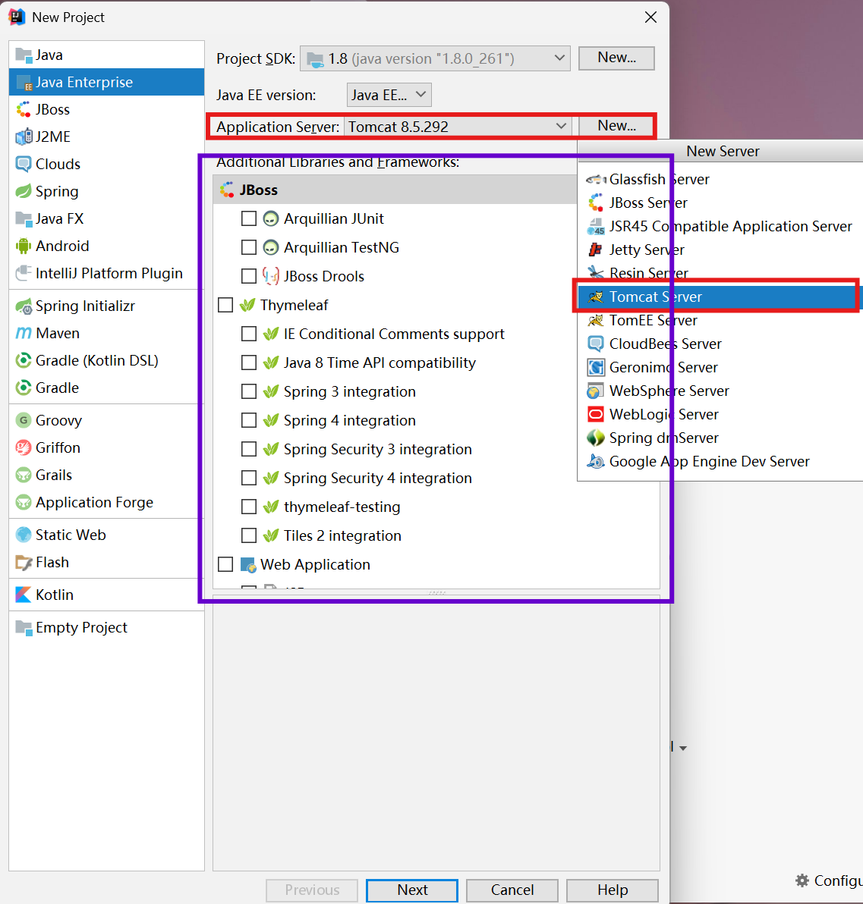The image size is (863, 904).
Task: Click New button next to Application Server
Action: (x=616, y=126)
